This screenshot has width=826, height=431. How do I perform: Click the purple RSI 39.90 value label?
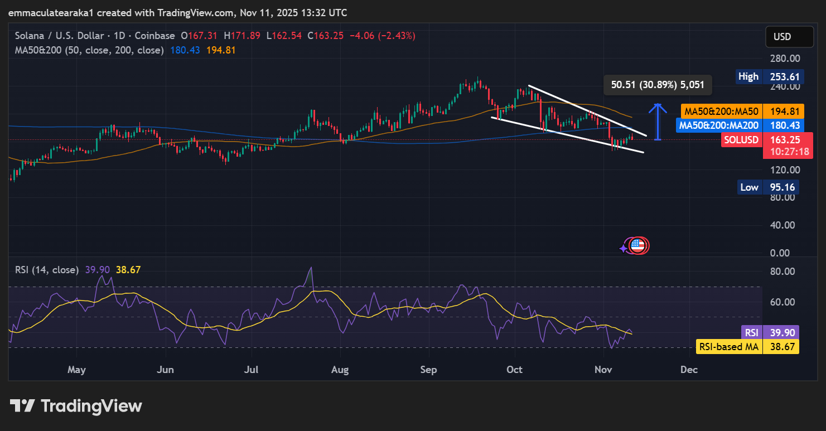pyautogui.click(x=780, y=332)
